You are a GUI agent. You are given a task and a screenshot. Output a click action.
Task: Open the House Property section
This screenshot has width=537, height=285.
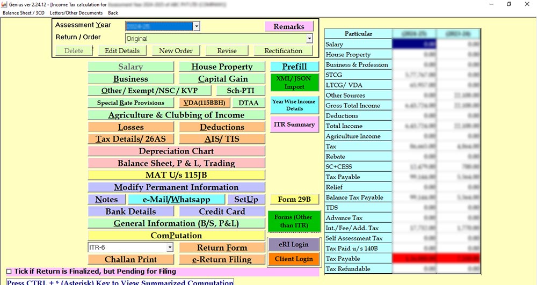[x=222, y=67]
